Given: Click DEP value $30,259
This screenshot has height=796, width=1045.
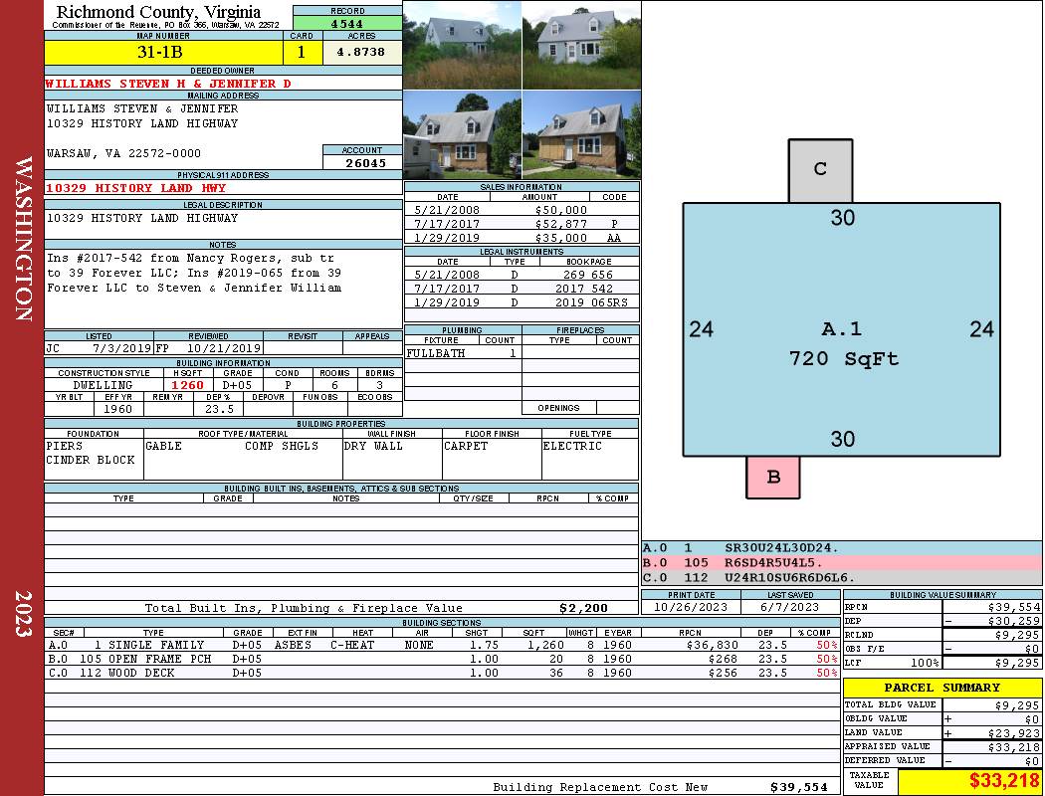Looking at the screenshot, I should coord(1014,621).
